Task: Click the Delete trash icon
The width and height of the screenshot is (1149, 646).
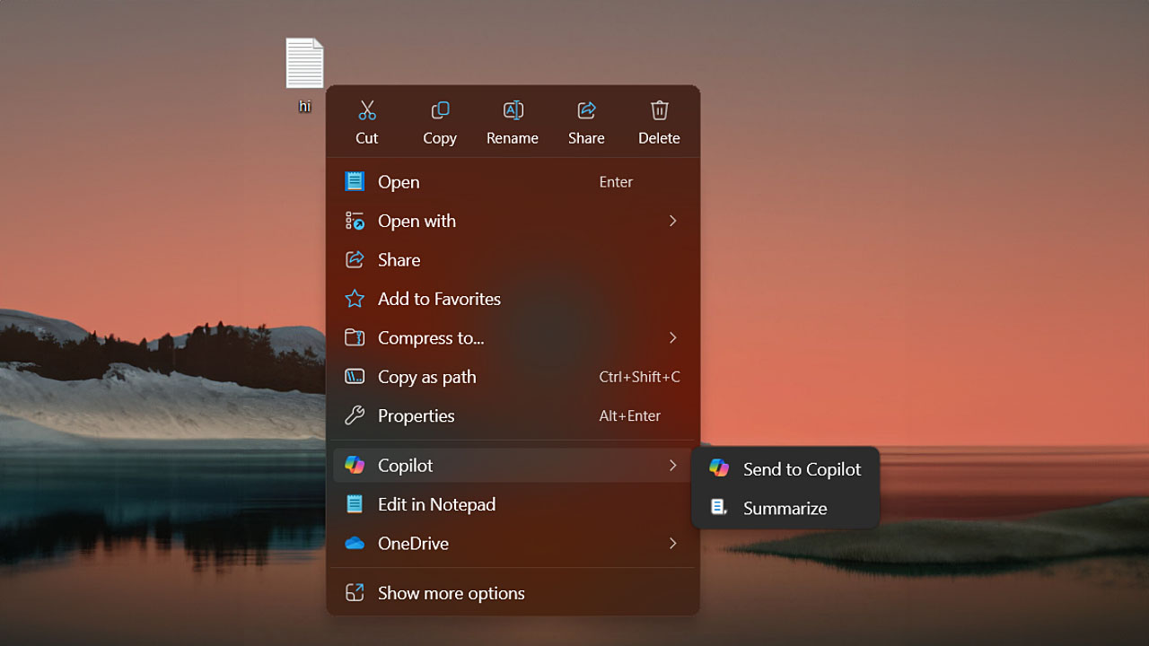Action: pyautogui.click(x=659, y=110)
